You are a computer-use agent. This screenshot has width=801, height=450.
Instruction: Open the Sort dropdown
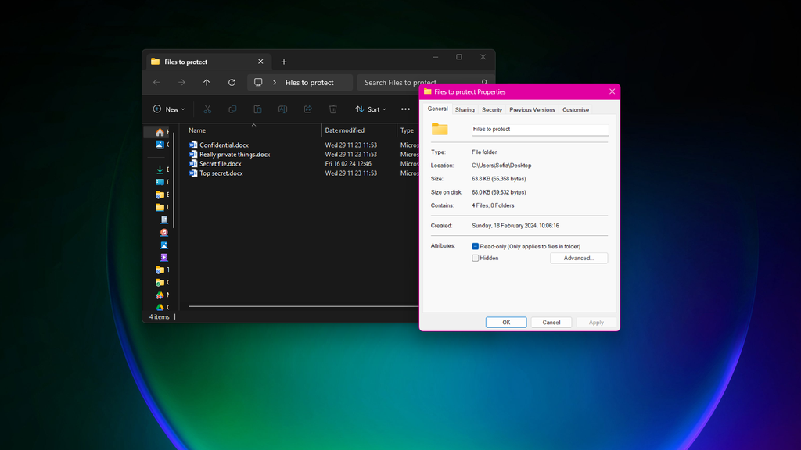[x=370, y=109]
